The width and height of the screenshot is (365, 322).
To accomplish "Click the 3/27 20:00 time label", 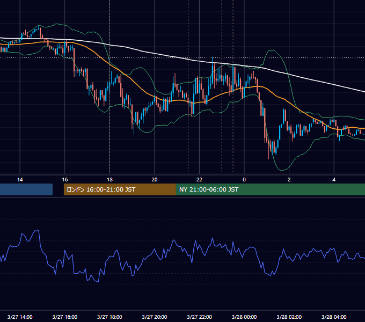I will pos(155,317).
